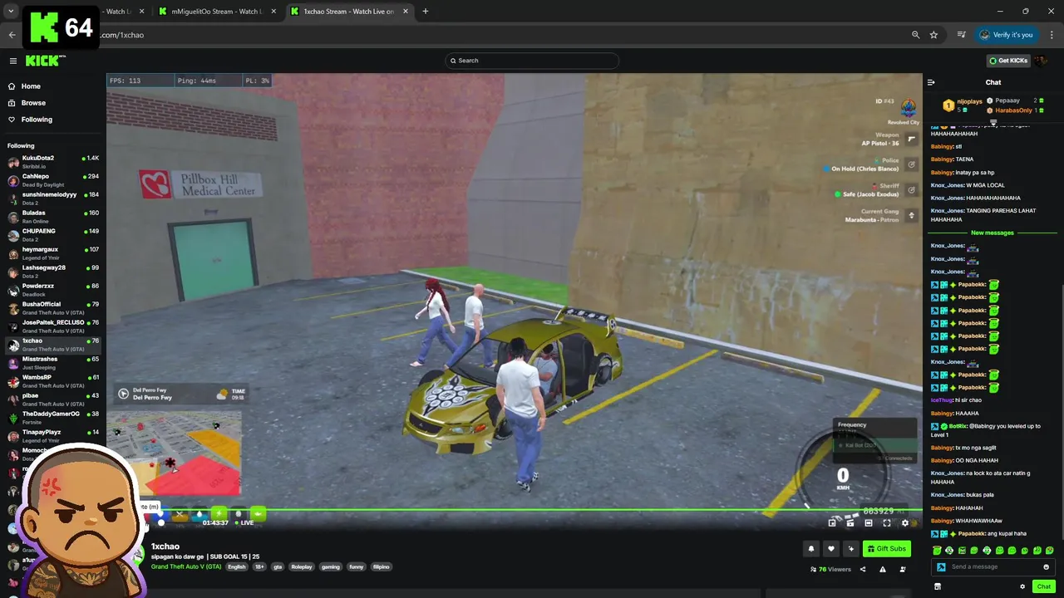This screenshot has width=1064, height=598.
Task: Open a new browser tab
Action: 425,12
